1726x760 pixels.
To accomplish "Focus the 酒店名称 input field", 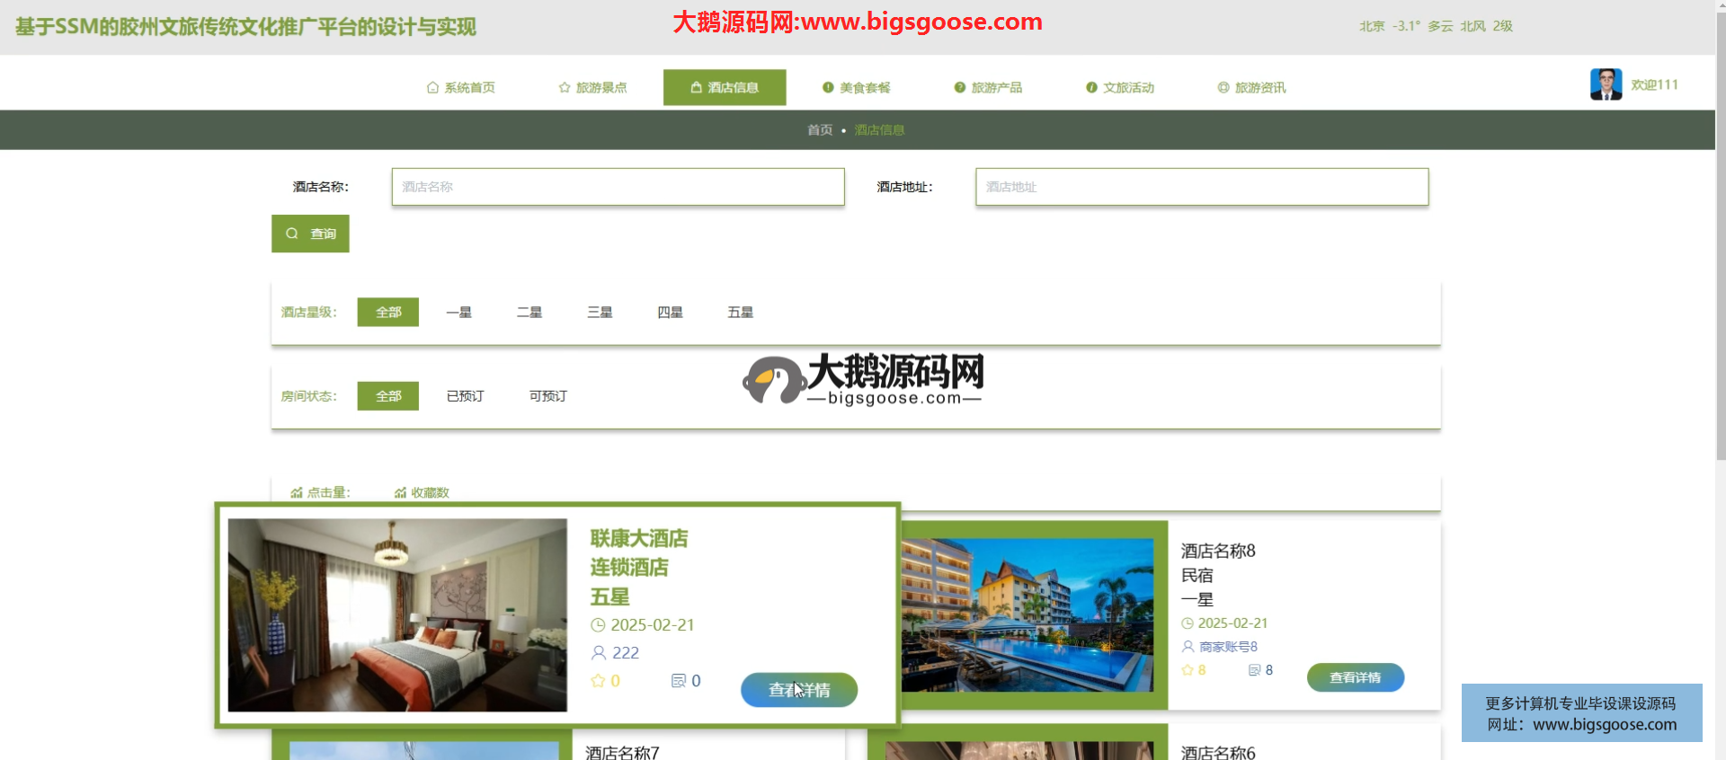I will [x=618, y=187].
